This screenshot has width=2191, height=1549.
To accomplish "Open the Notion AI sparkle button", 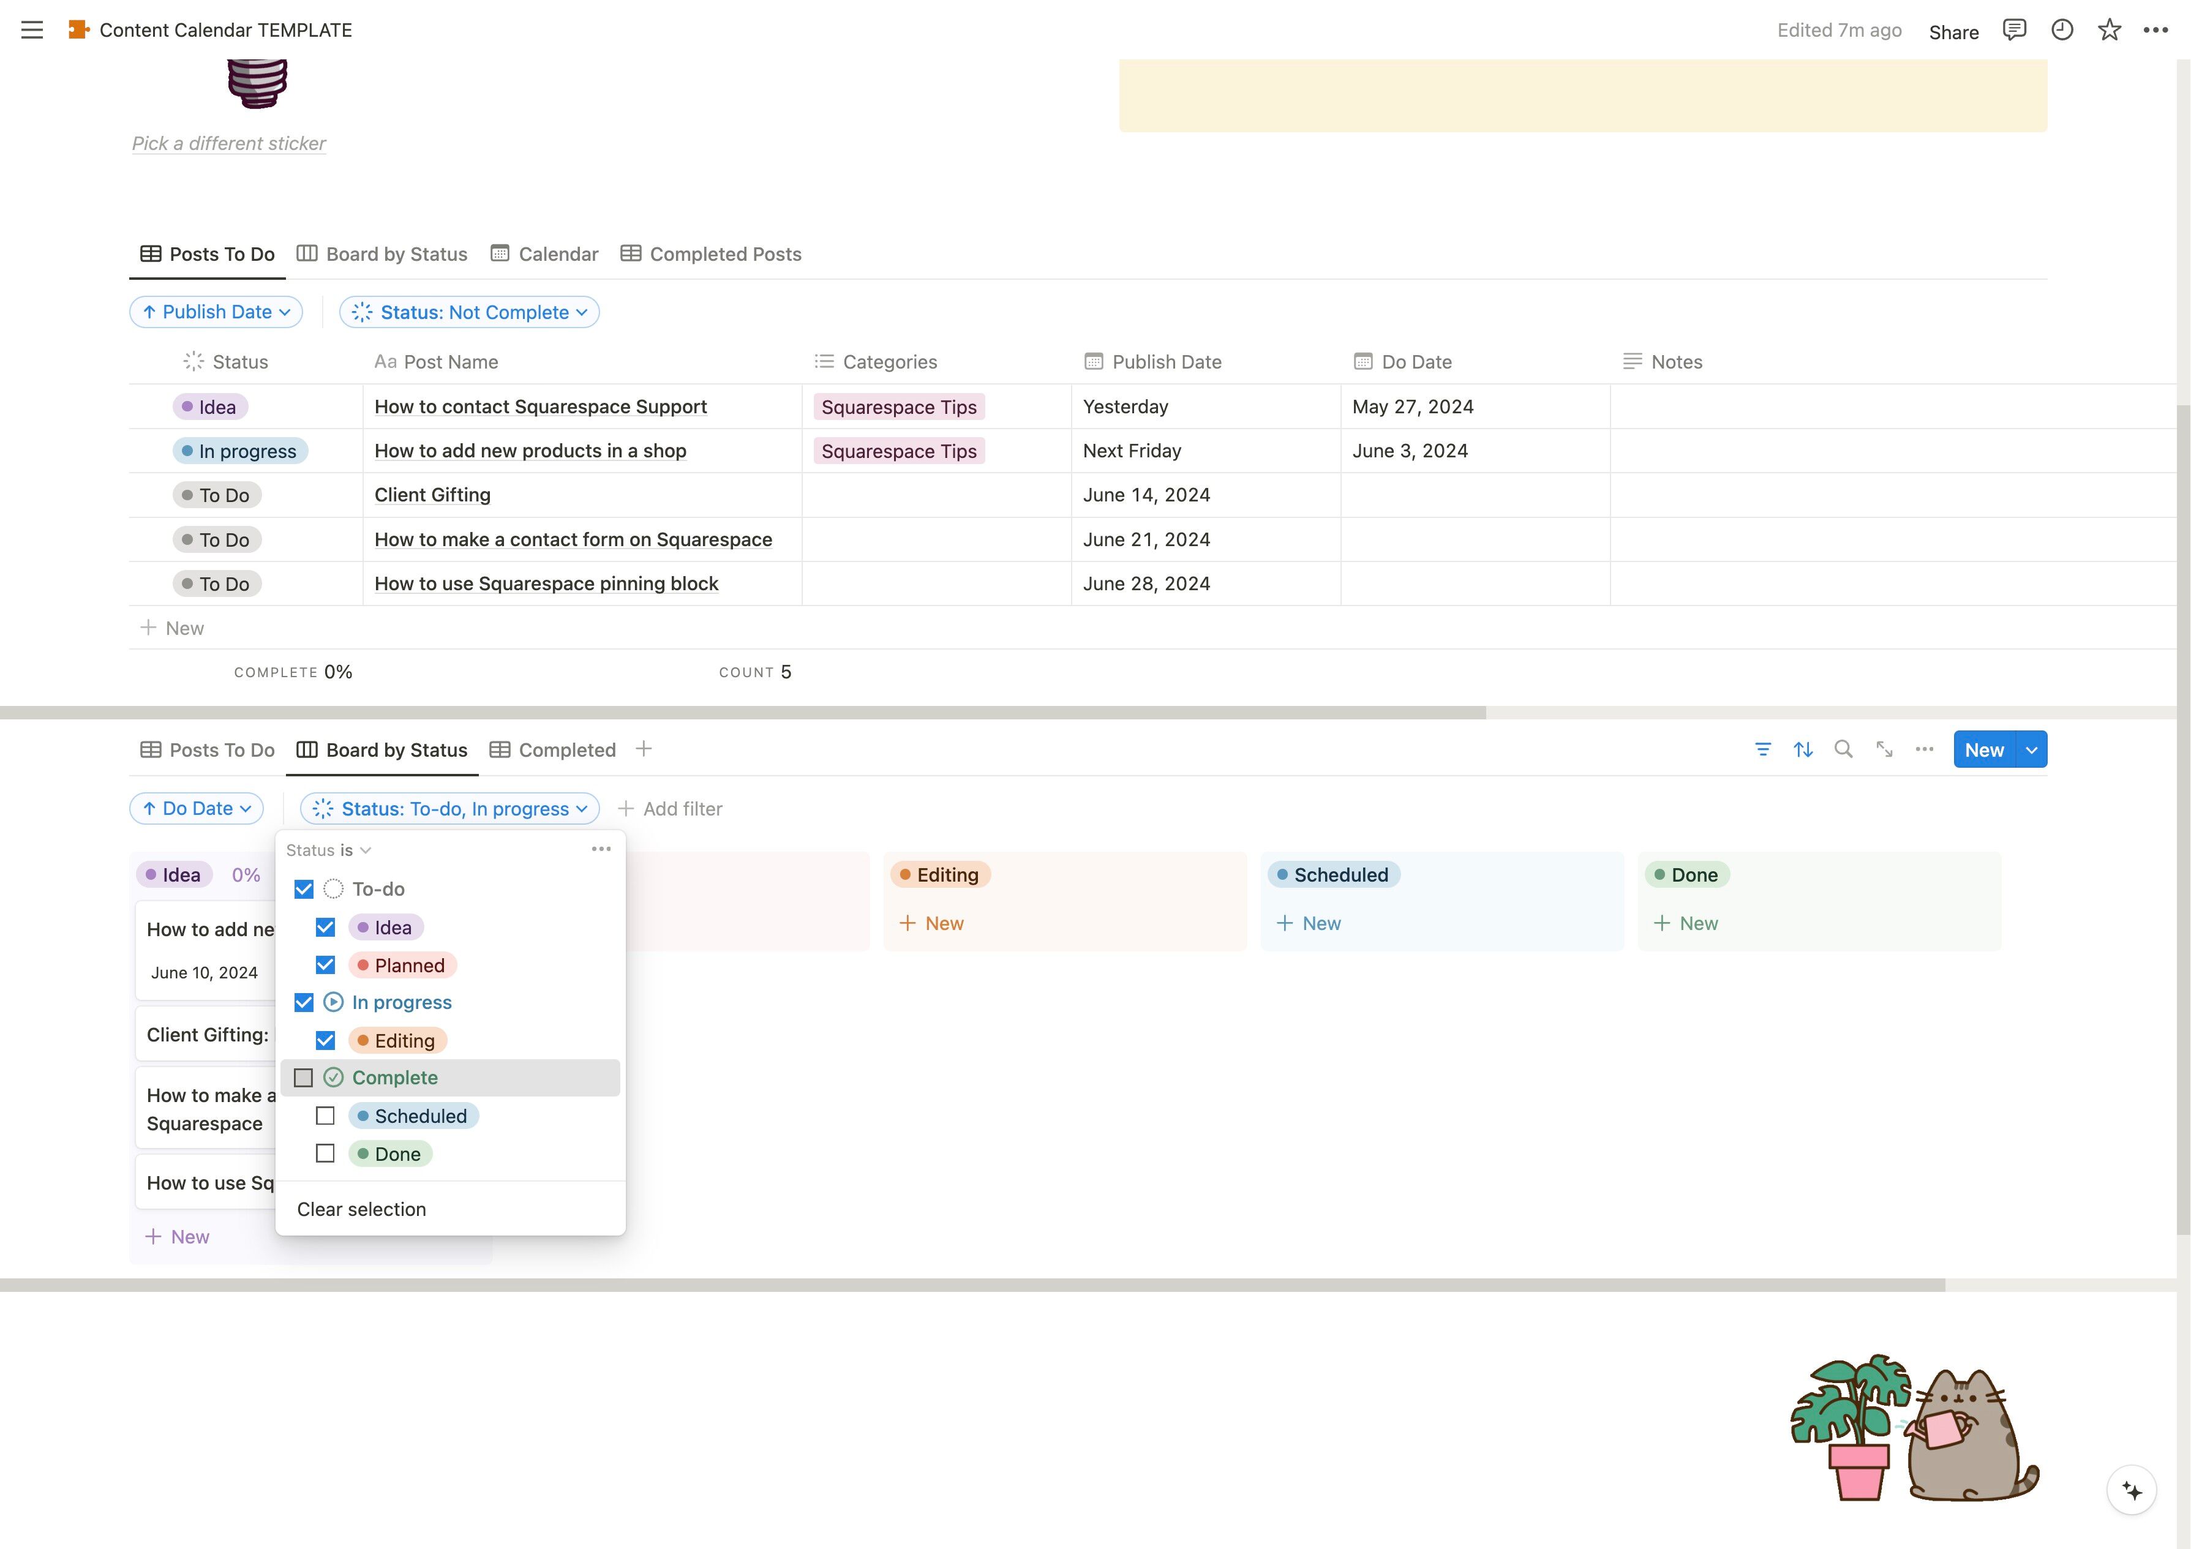I will [x=2131, y=1490].
